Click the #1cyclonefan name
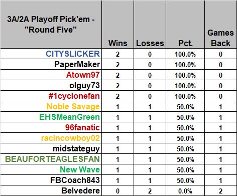Screen dimensions: 237x196 [x=74, y=96]
